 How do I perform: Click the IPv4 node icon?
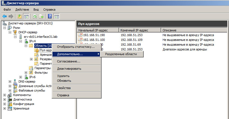pyautogui.click(x=26, y=41)
